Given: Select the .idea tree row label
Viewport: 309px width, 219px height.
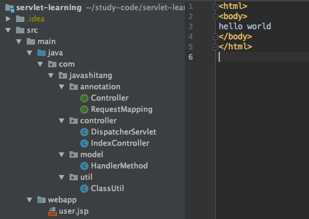Looking at the screenshot, I should tap(36, 19).
